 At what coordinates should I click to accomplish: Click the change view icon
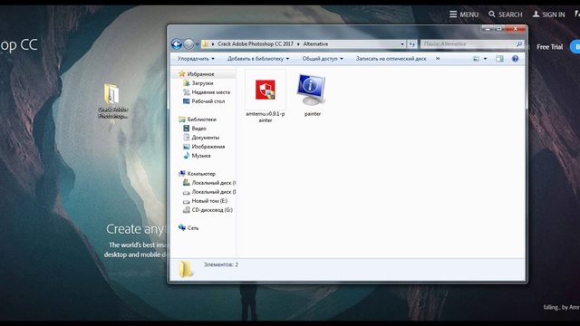tap(476, 59)
